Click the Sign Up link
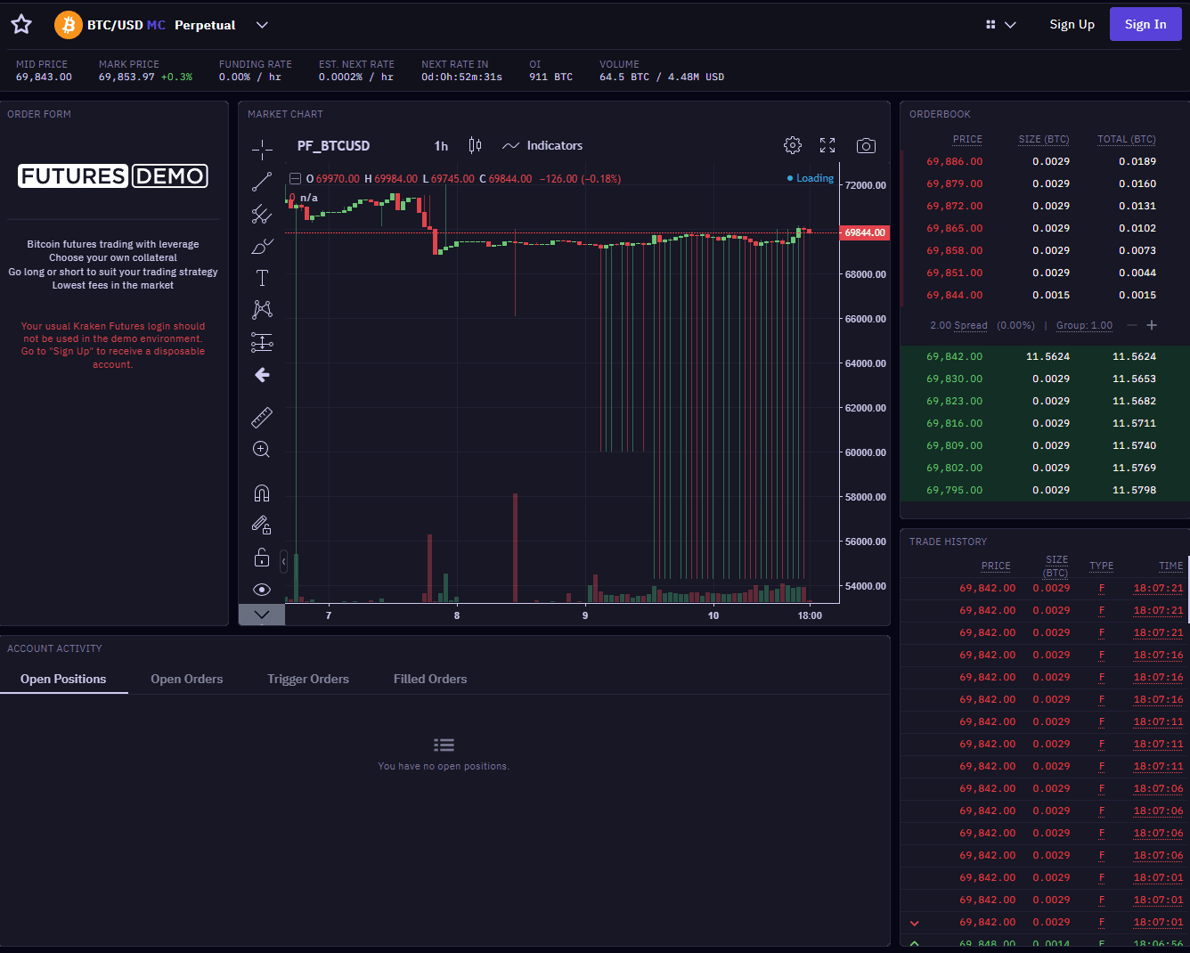The height and width of the screenshot is (953, 1190). pos(1072,25)
